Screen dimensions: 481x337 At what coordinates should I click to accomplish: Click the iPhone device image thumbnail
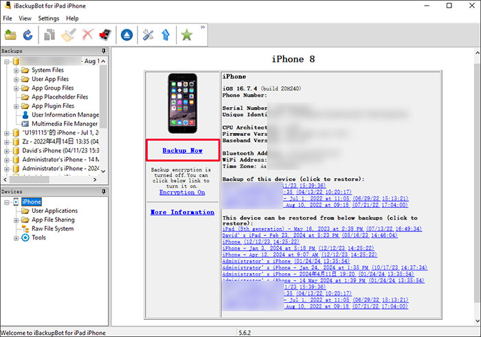click(183, 103)
